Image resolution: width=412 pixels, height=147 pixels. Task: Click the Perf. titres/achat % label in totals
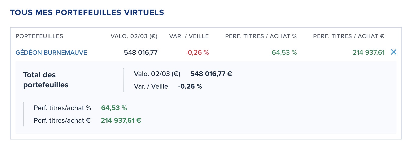[62, 108]
